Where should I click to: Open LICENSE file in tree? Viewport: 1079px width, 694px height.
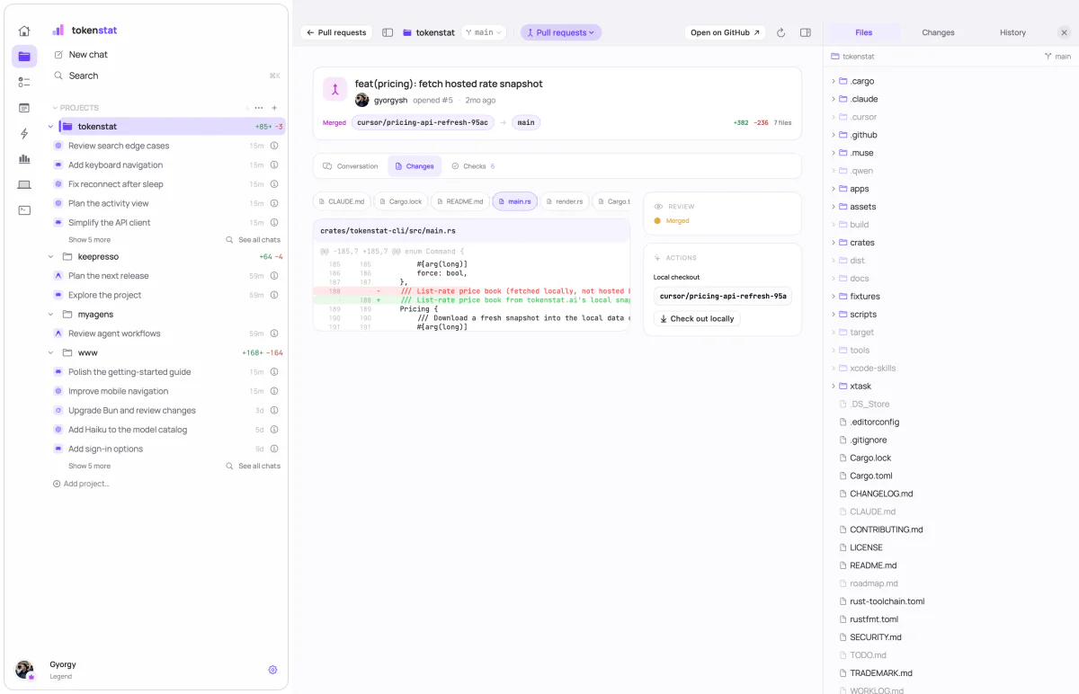tap(866, 547)
